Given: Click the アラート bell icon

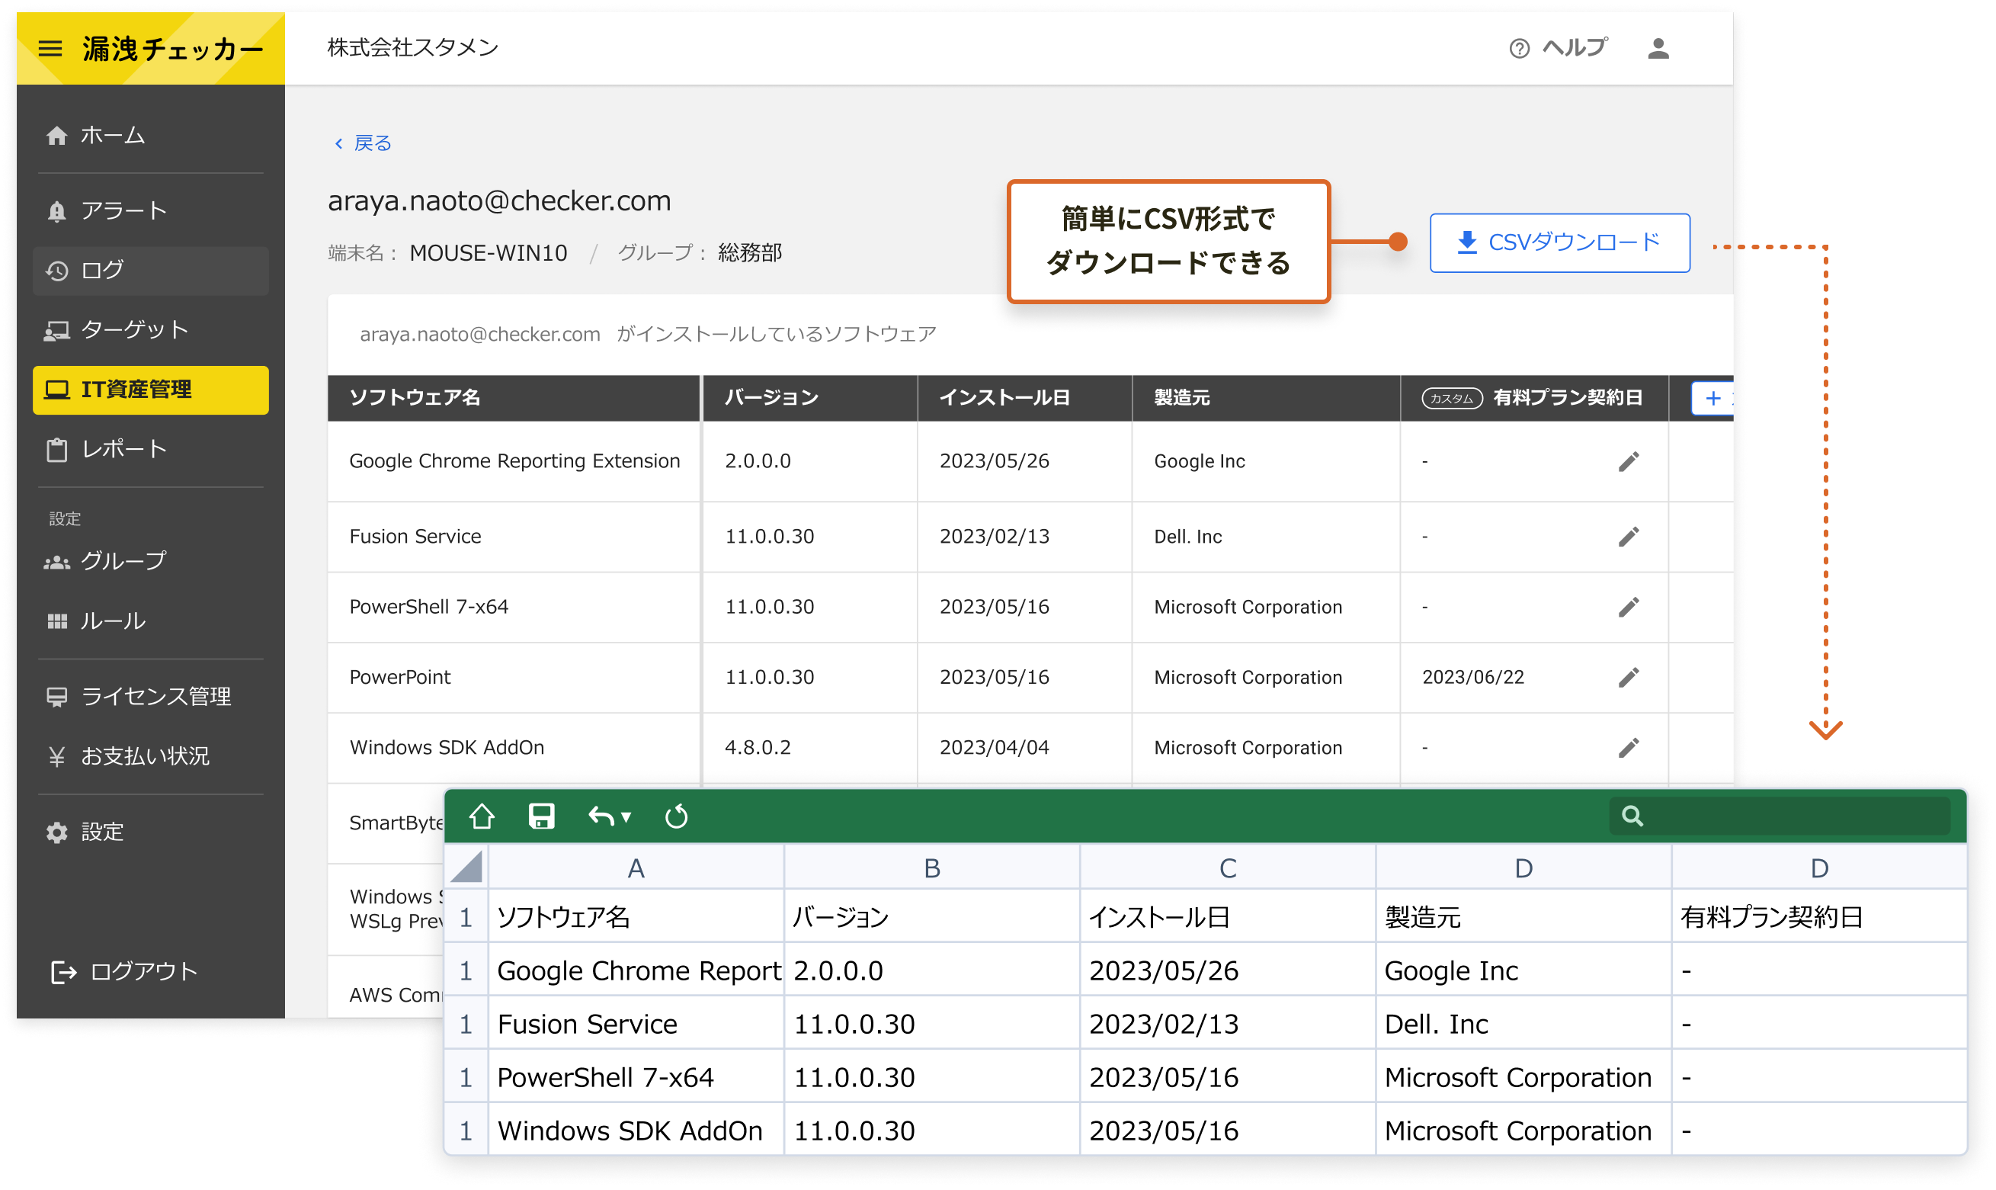Looking at the screenshot, I should pos(56,211).
